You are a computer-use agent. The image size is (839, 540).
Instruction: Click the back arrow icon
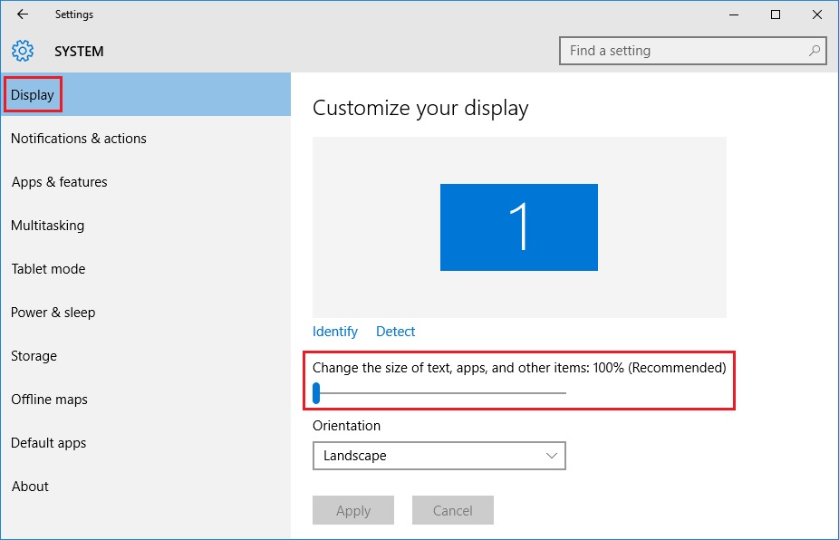(x=23, y=14)
